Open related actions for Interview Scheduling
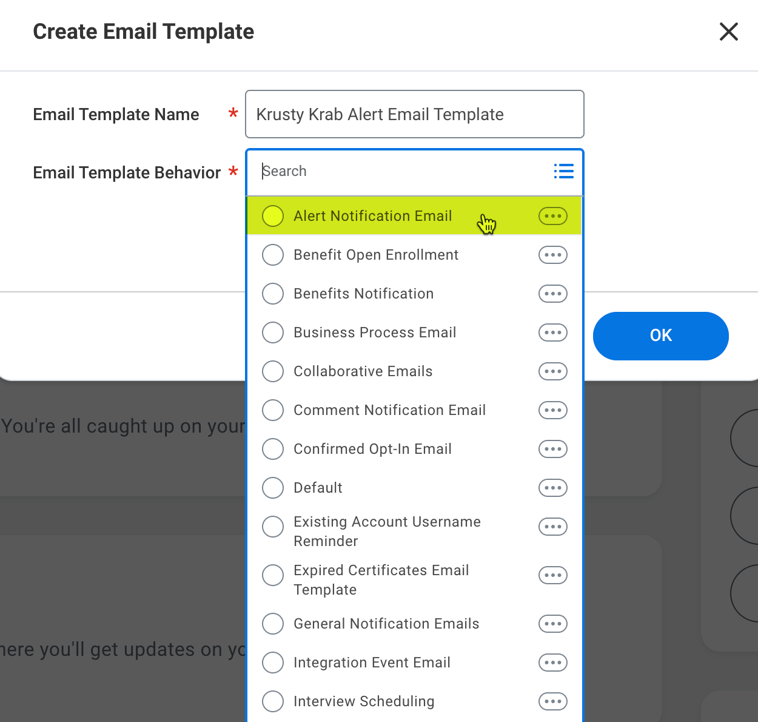The image size is (758, 722). click(x=553, y=701)
